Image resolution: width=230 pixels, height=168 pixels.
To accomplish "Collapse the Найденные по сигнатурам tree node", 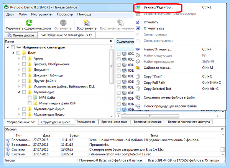I will coord(8,47).
